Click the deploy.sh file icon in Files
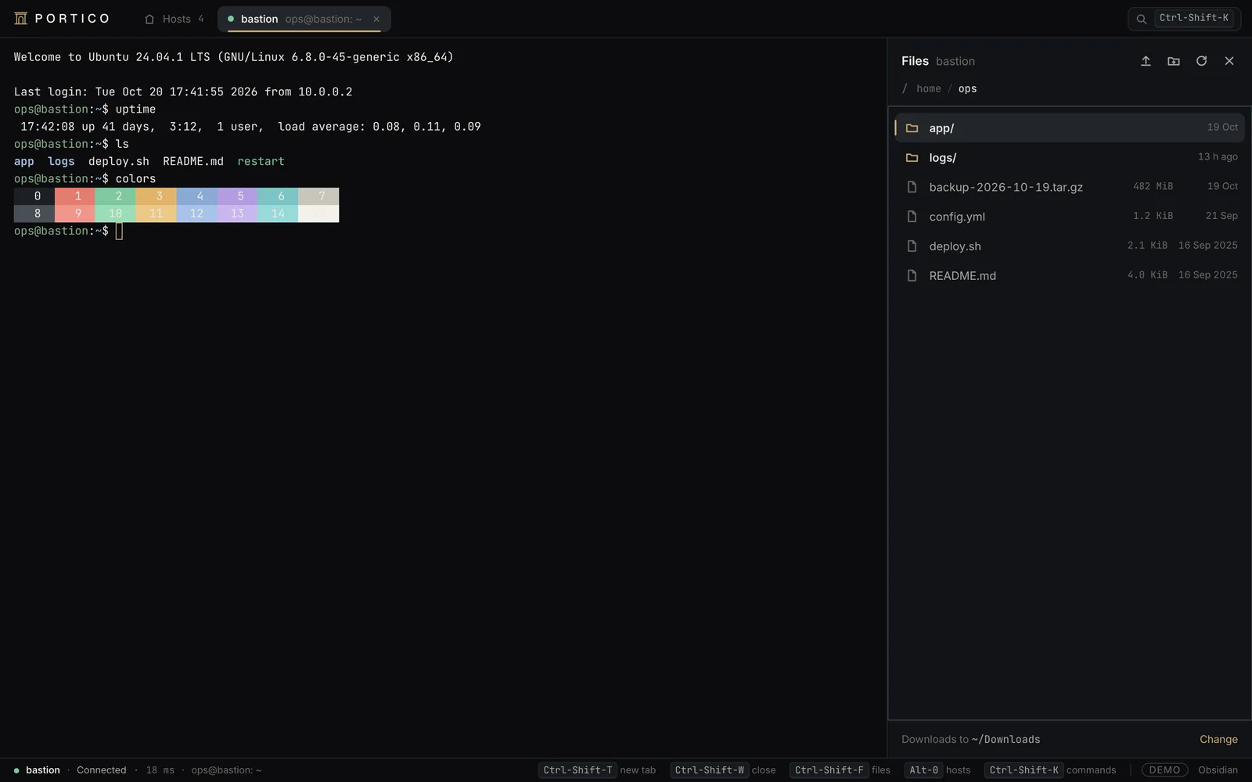 tap(912, 246)
